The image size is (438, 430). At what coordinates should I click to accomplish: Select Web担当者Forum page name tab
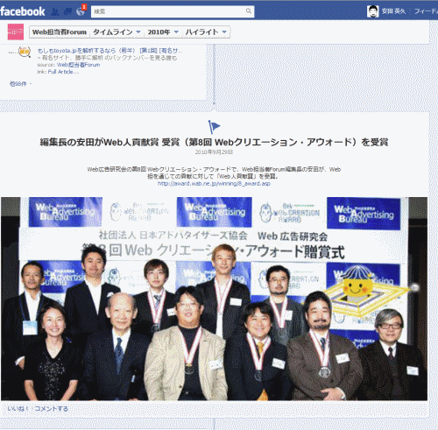point(60,32)
